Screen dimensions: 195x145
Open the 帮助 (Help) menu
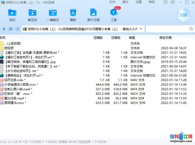pos(152,2)
